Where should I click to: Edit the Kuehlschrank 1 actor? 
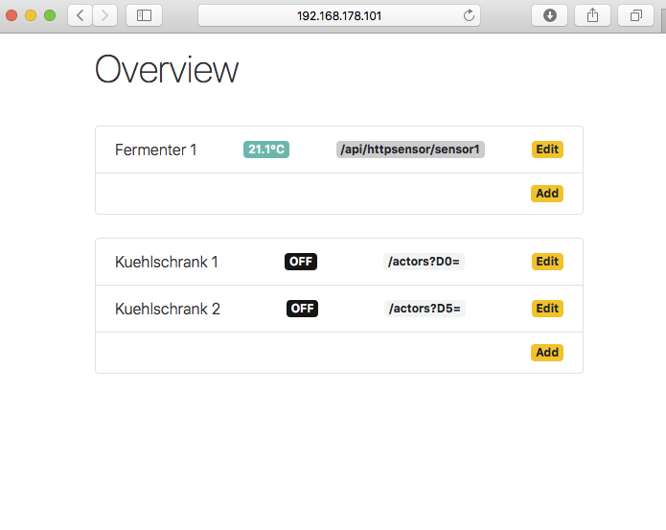(547, 262)
